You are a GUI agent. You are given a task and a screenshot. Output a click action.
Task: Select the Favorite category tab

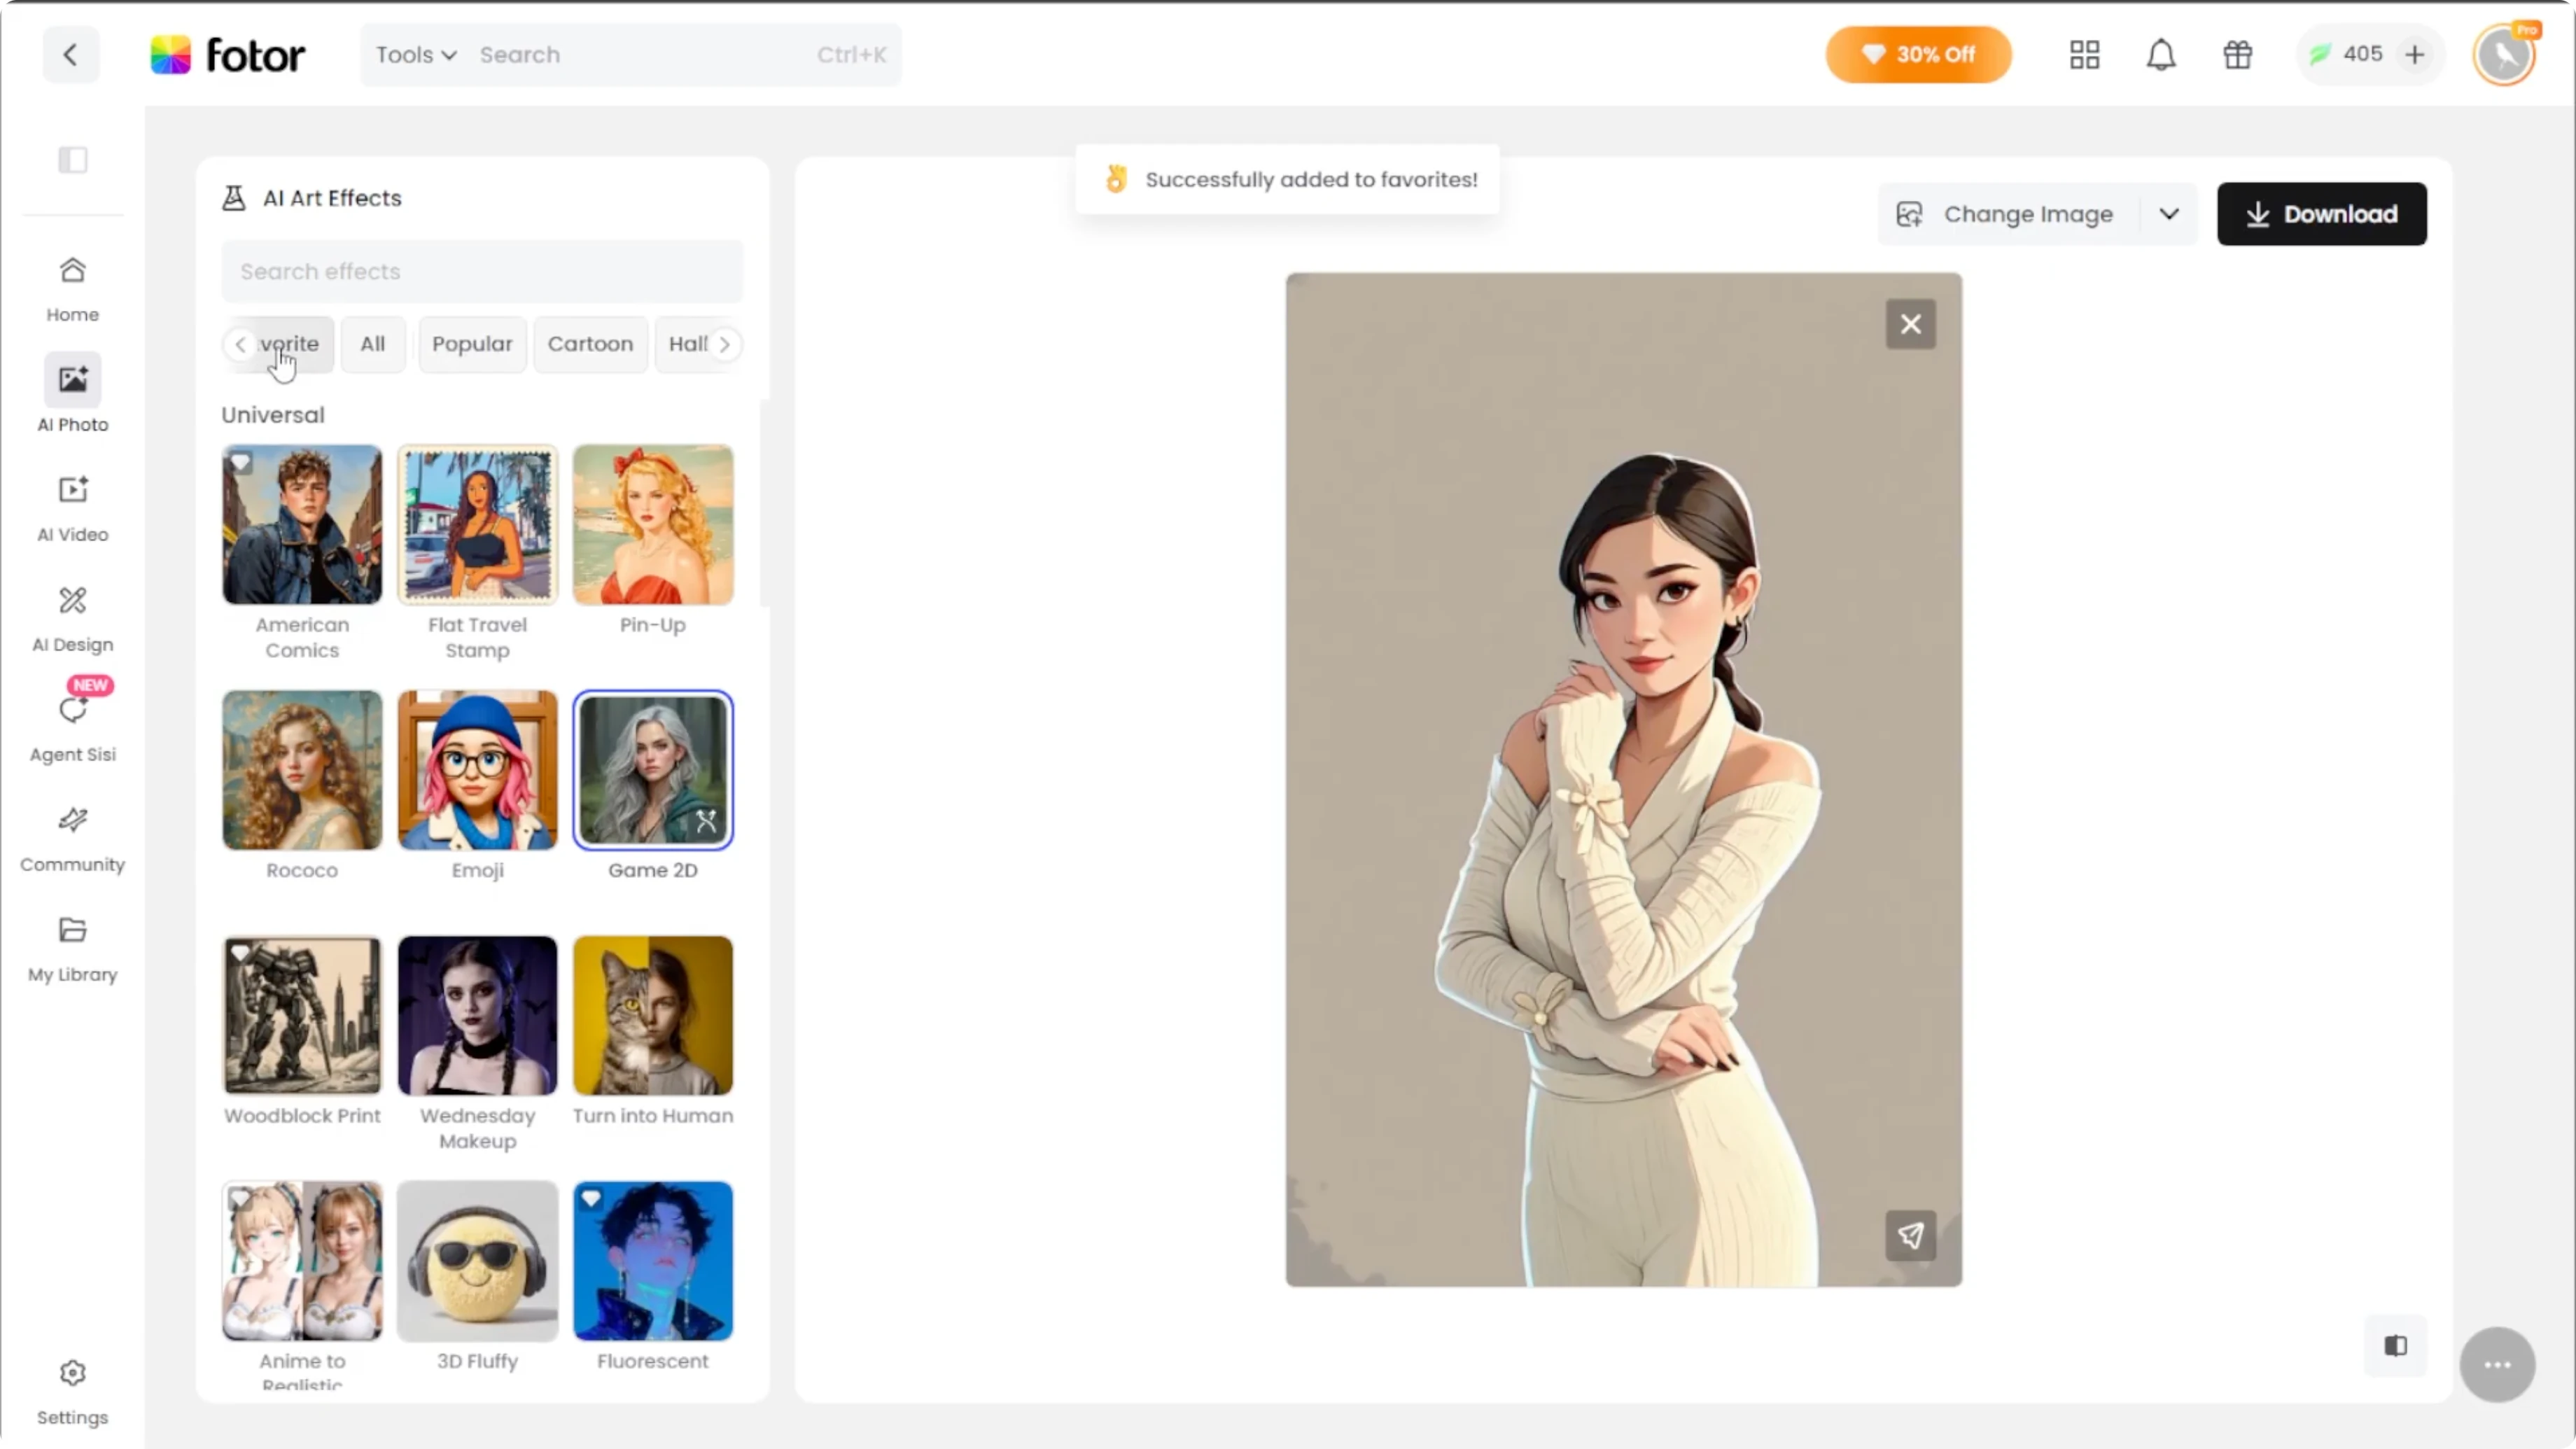click(290, 344)
